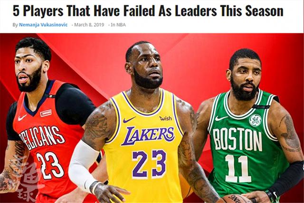Viewport: 304px width, 203px height.
Task: Click the GE logo patch on Boston jersey
Action: coord(256,120)
